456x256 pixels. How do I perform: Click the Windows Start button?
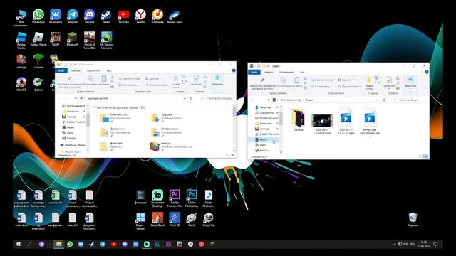click(x=19, y=245)
